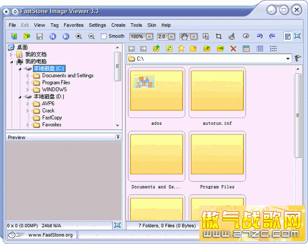Switch to thumbnail view mode icon

click(246, 49)
